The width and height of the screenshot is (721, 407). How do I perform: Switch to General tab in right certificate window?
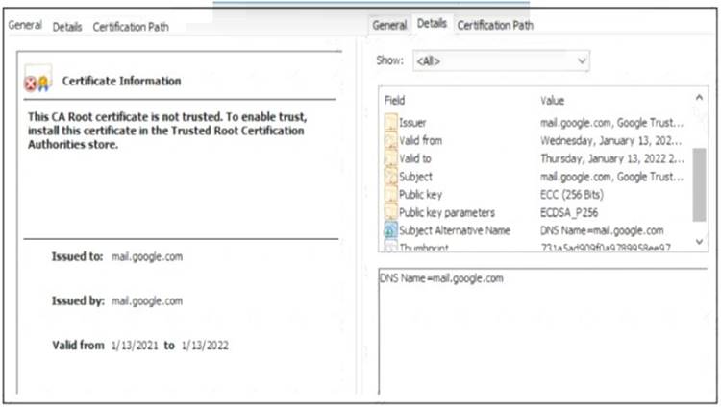[389, 25]
